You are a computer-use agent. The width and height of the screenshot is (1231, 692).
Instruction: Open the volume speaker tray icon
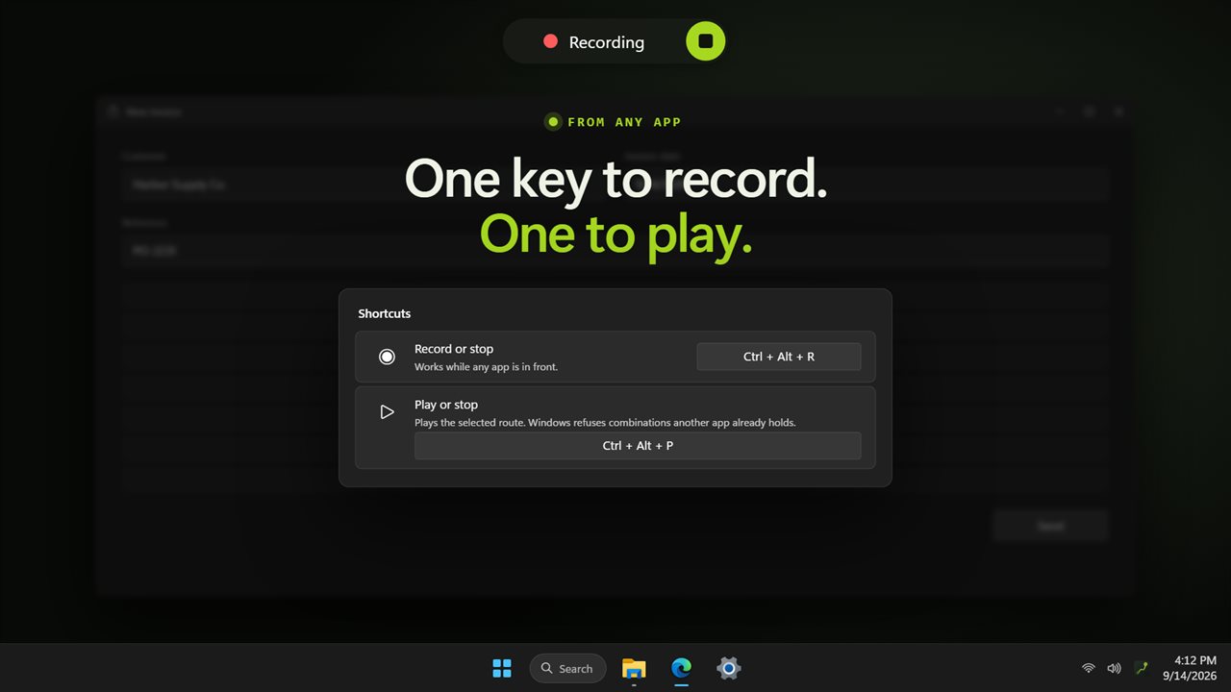tap(1114, 668)
